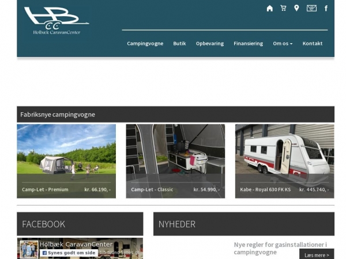Click price kr. 66.190
The height and width of the screenshot is (259, 346).
point(97,189)
